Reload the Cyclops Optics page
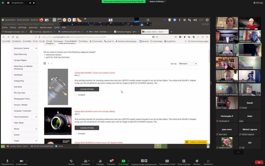Viewport: 265px width, 166px height. 13,37
